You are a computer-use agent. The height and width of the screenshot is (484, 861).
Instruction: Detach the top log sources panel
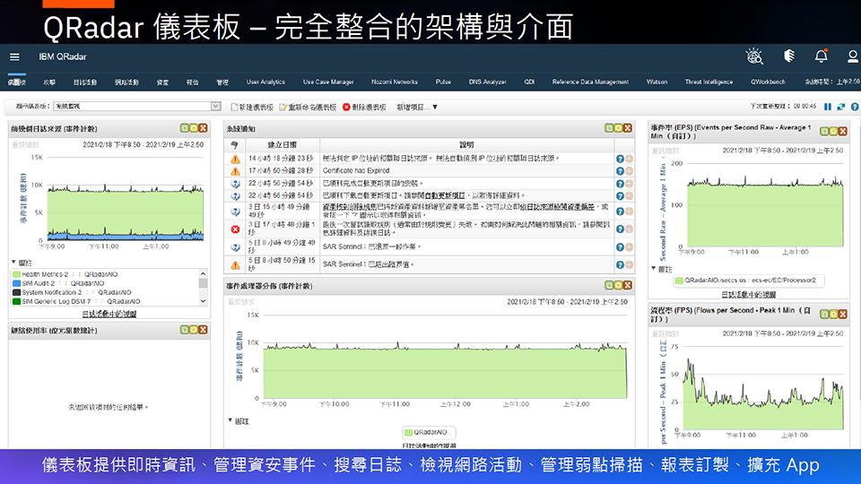[185, 128]
